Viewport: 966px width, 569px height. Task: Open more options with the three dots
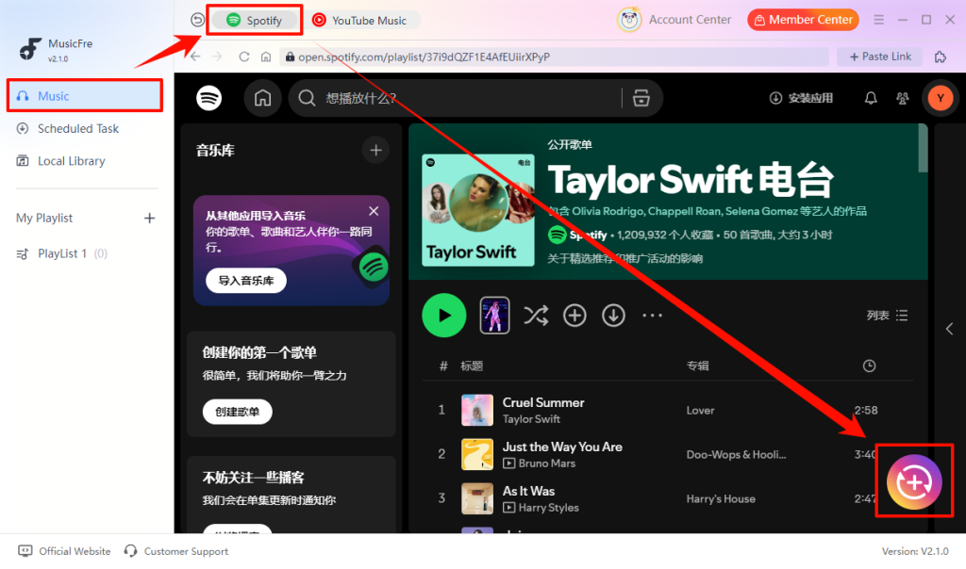653,316
